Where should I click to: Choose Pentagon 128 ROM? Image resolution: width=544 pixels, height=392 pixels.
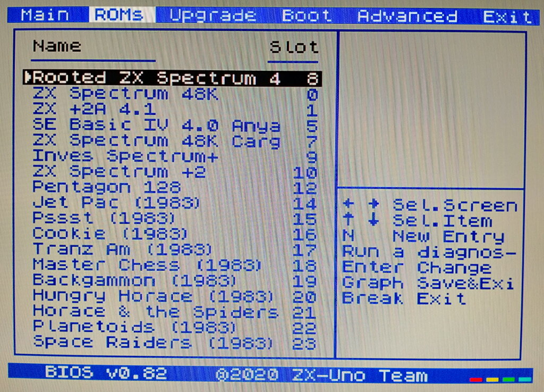click(175, 188)
